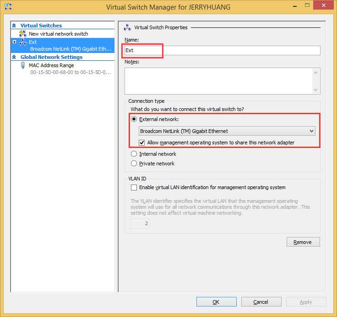Close the Virtual Switch Manager window
The height and width of the screenshot is (317, 337).
pyautogui.click(x=323, y=5)
